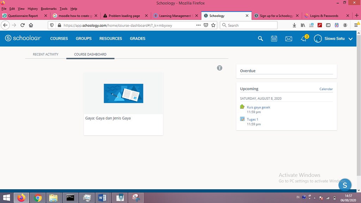Go to the GRADES page
This screenshot has width=361, height=203.
[x=137, y=38]
